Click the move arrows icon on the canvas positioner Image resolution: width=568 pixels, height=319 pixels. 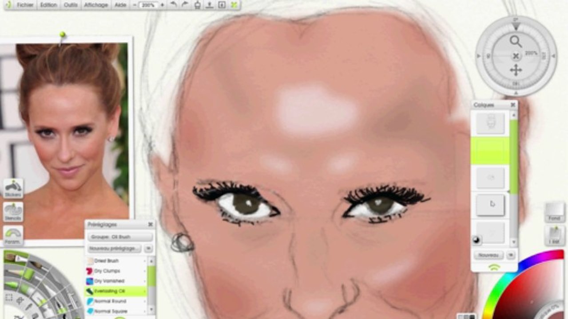516,70
